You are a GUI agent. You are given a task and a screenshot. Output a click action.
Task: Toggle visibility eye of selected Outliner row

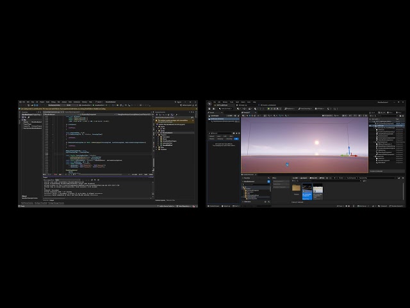[x=370, y=126]
